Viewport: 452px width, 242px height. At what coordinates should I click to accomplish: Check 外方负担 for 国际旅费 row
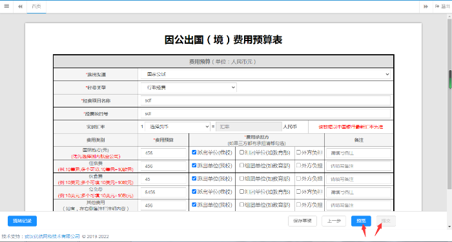coord(298,153)
